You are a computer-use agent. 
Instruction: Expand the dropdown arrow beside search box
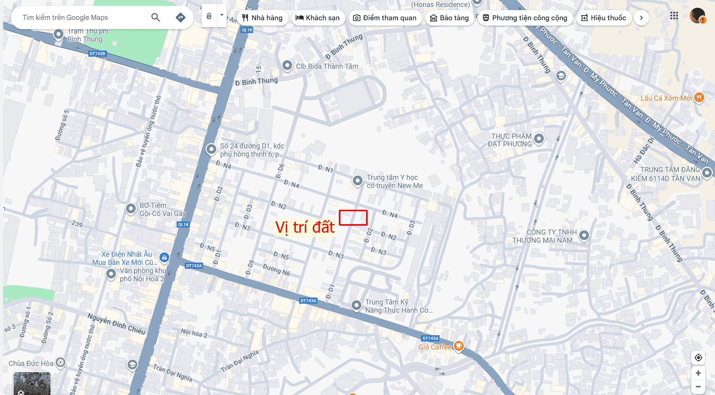pos(222,16)
